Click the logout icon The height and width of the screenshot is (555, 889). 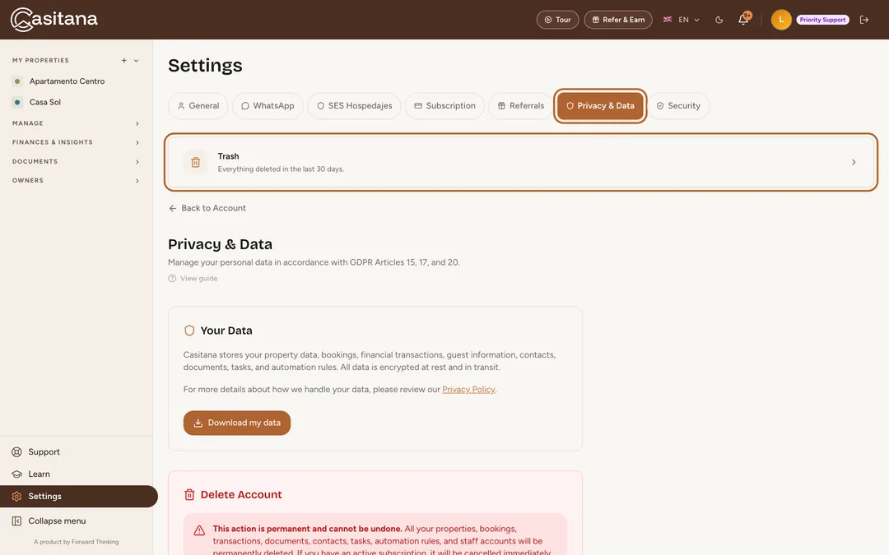pos(864,20)
